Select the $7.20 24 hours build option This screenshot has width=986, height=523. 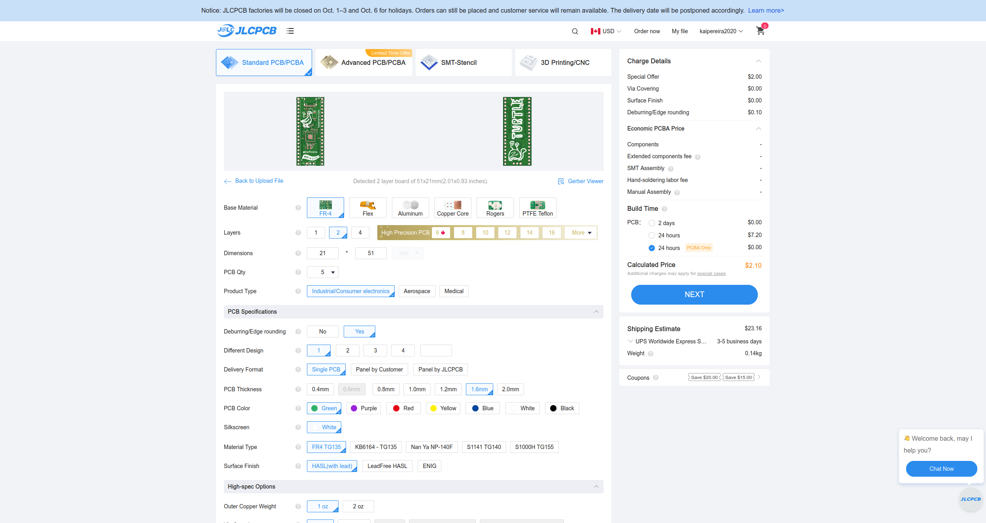point(652,235)
